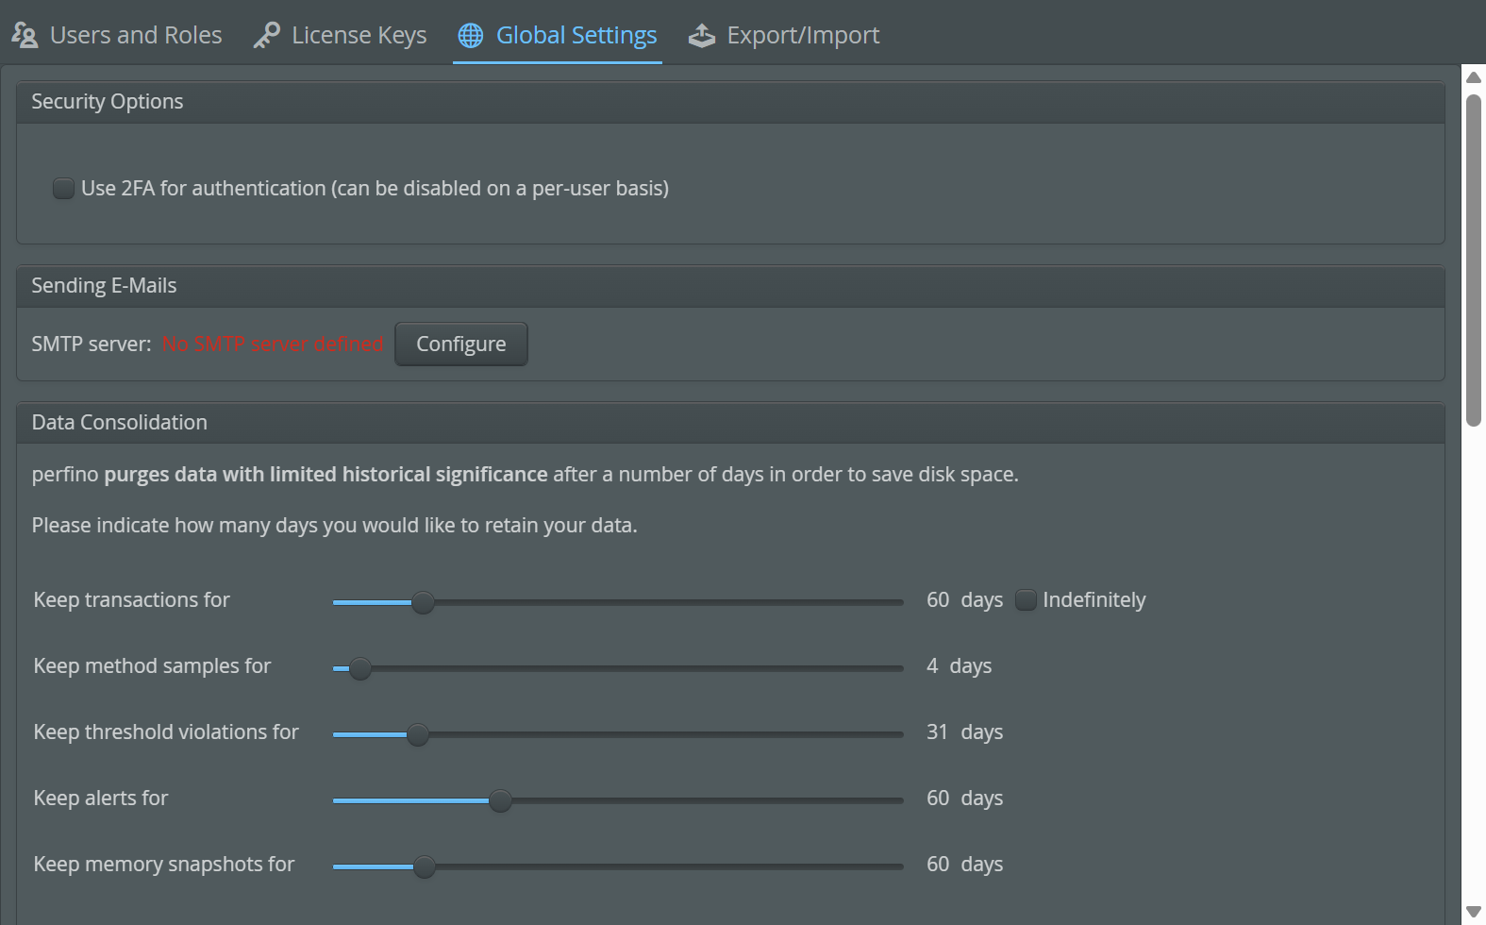Open the Export/Import tab

(x=802, y=36)
